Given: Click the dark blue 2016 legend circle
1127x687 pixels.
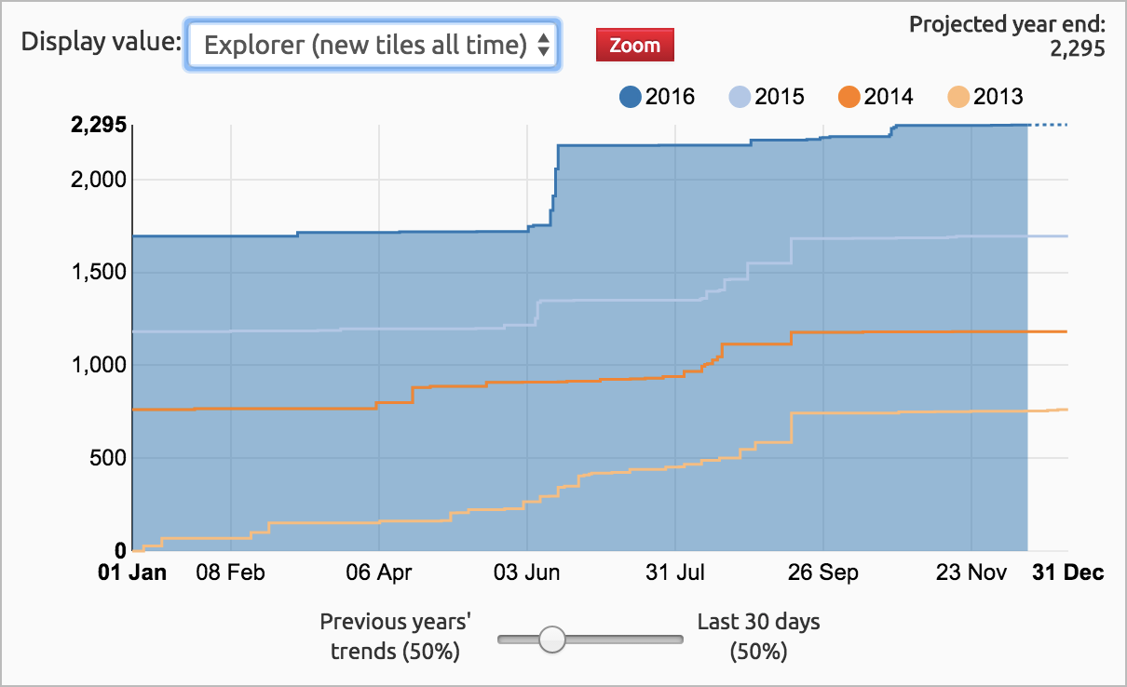Looking at the screenshot, I should (x=631, y=96).
